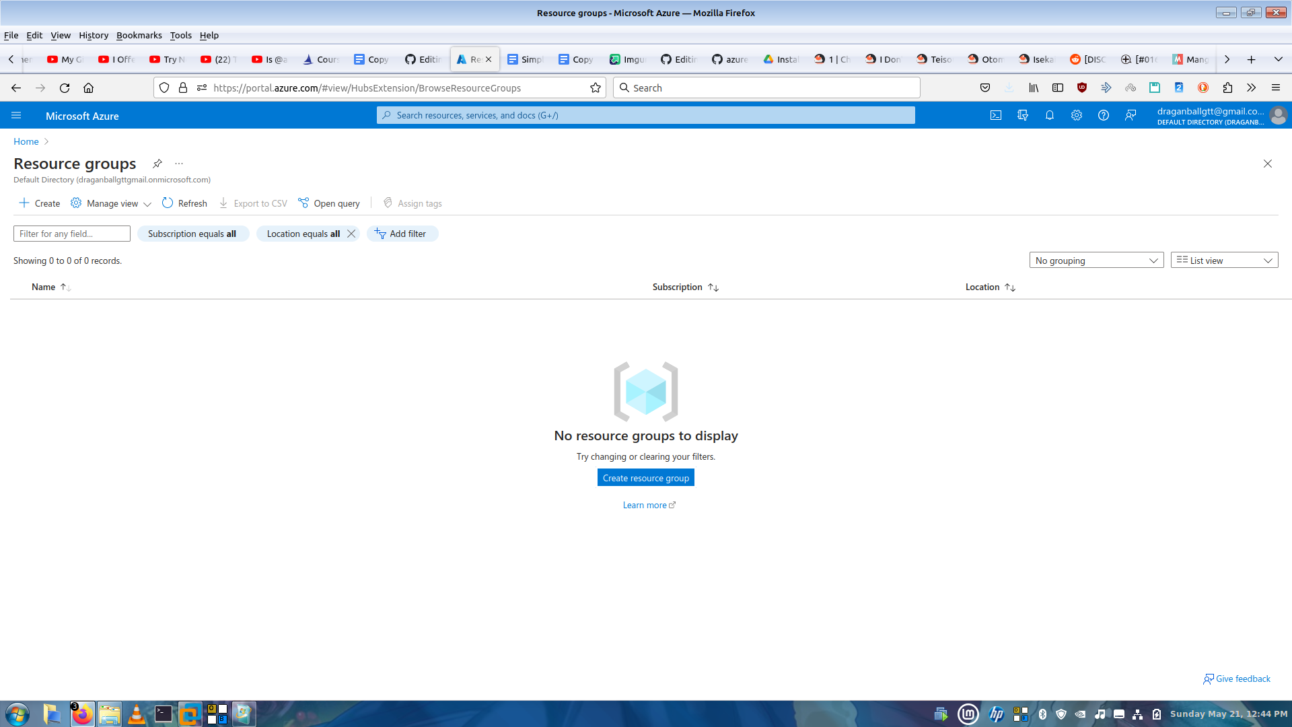Remove the Location equals all filter
Screen dimensions: 1292x727
pos(351,234)
